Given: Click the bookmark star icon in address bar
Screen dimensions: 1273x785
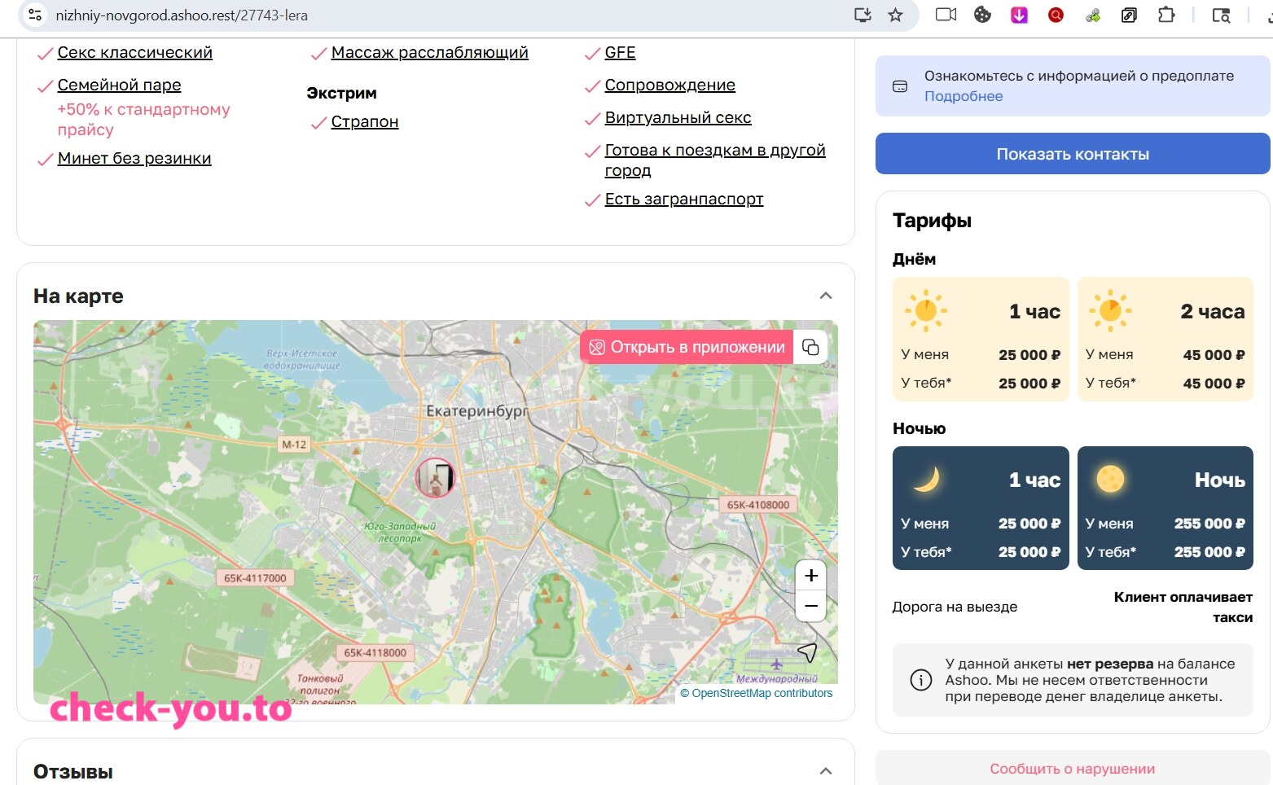Looking at the screenshot, I should pos(895,15).
